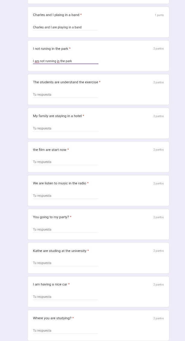Image resolution: width=185 pixels, height=341 pixels.
Task: Click answer field for 'We are listen to music in the radio'
Action: coord(65,196)
